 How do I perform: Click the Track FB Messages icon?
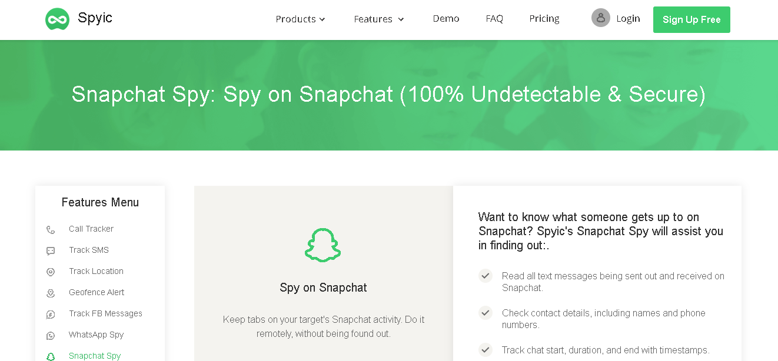51,315
